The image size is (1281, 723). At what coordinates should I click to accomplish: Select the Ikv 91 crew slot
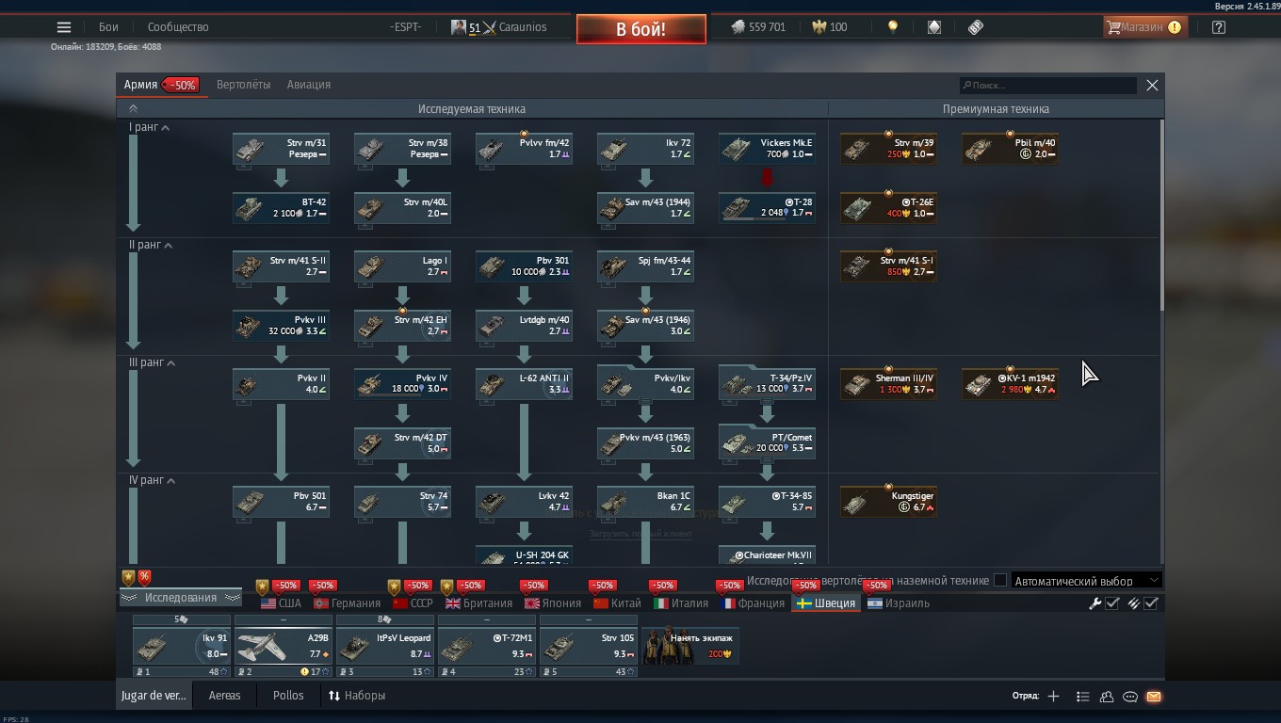click(x=182, y=647)
